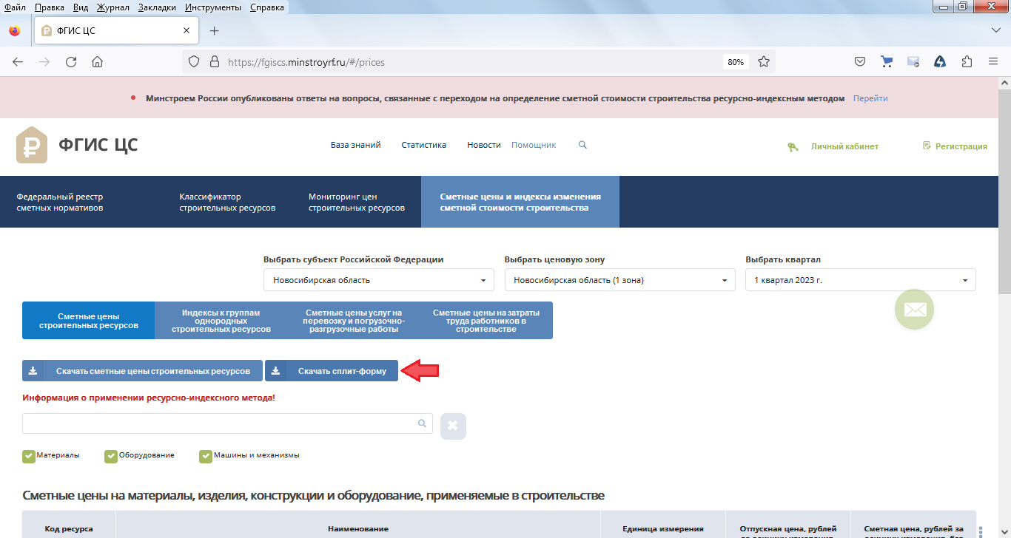Click the Регистрация link
Image resolution: width=1011 pixels, height=538 pixels.
click(x=961, y=146)
